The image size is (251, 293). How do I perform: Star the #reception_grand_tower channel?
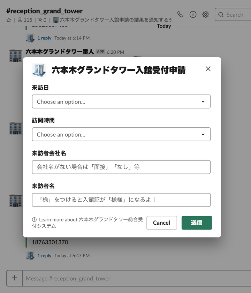(9, 20)
